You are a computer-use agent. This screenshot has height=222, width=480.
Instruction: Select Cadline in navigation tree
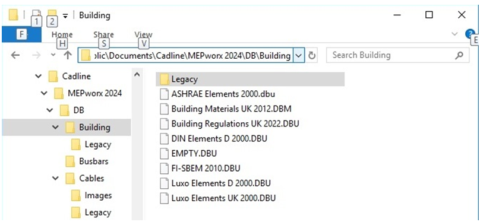pyautogui.click(x=76, y=76)
